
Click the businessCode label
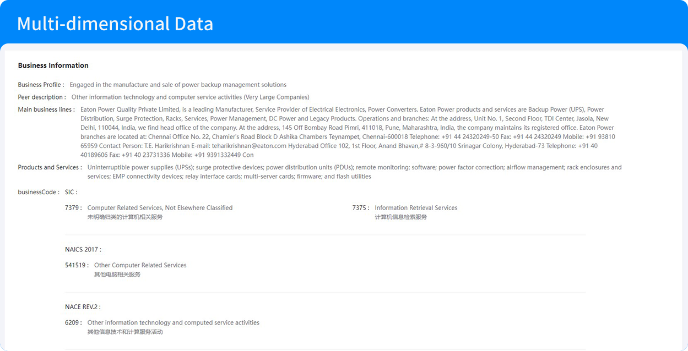pyautogui.click(x=39, y=192)
